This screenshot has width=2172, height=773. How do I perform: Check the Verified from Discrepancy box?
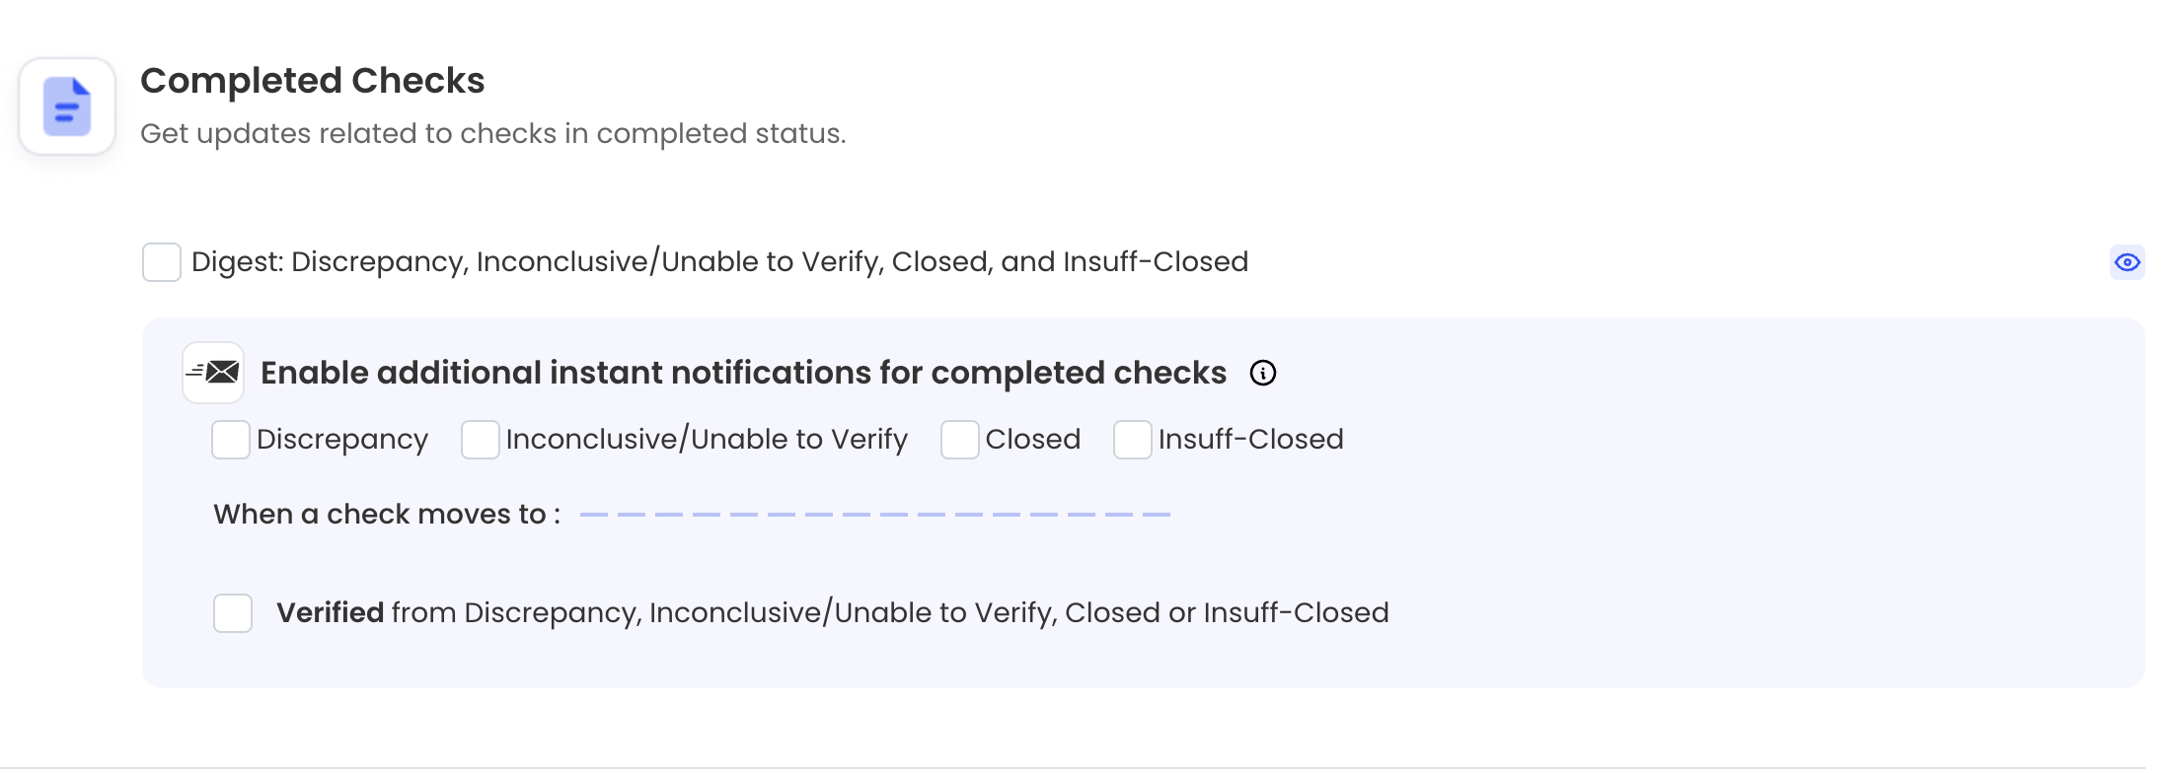233,613
